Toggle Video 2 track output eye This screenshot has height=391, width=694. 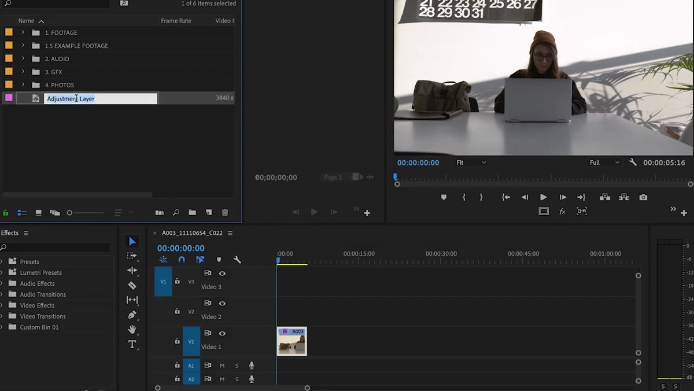click(x=222, y=303)
